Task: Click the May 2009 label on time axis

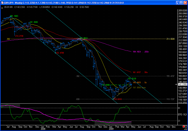Action: click(x=133, y=127)
